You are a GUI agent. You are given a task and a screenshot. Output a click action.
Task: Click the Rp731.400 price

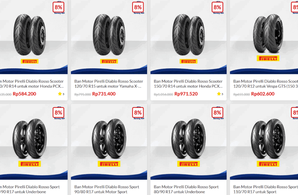104,94
